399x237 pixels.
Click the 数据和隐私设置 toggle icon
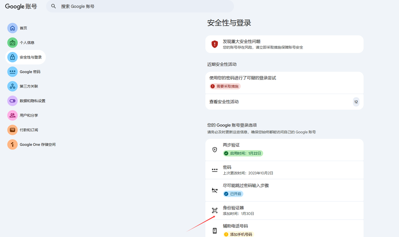tap(12, 101)
